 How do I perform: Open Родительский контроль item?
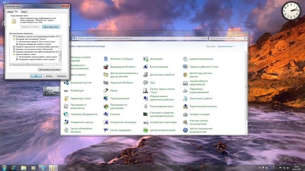(x=200, y=106)
